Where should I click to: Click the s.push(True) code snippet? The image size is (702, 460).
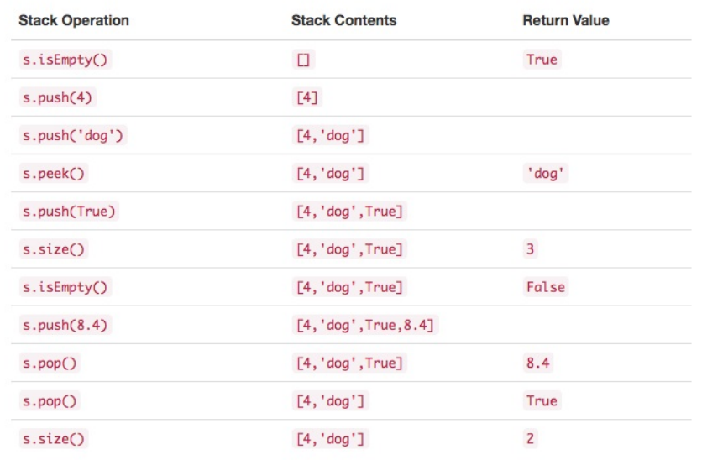69,212
